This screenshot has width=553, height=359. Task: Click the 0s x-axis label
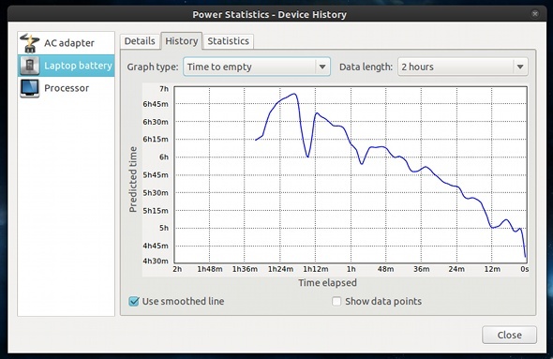pyautogui.click(x=525, y=269)
